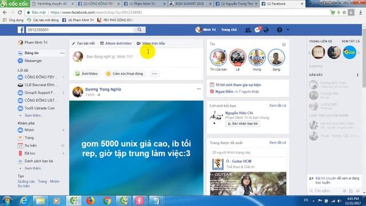
Task: Click Xem tất cả for suggested pages
Action: pyautogui.click(x=277, y=142)
